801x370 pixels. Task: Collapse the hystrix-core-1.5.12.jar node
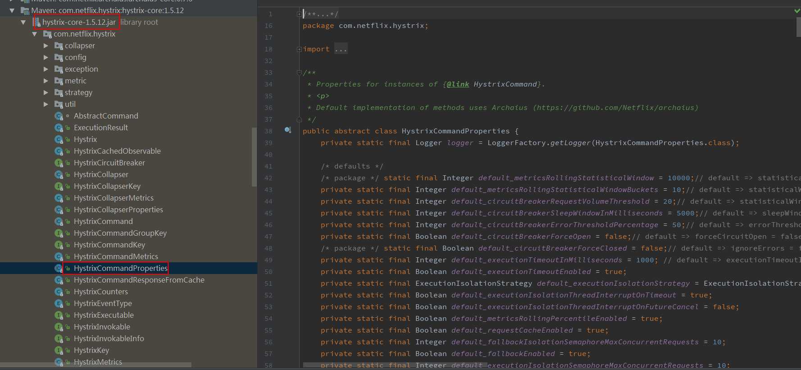tap(23, 22)
